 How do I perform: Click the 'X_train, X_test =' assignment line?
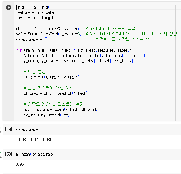(x=85, y=56)
